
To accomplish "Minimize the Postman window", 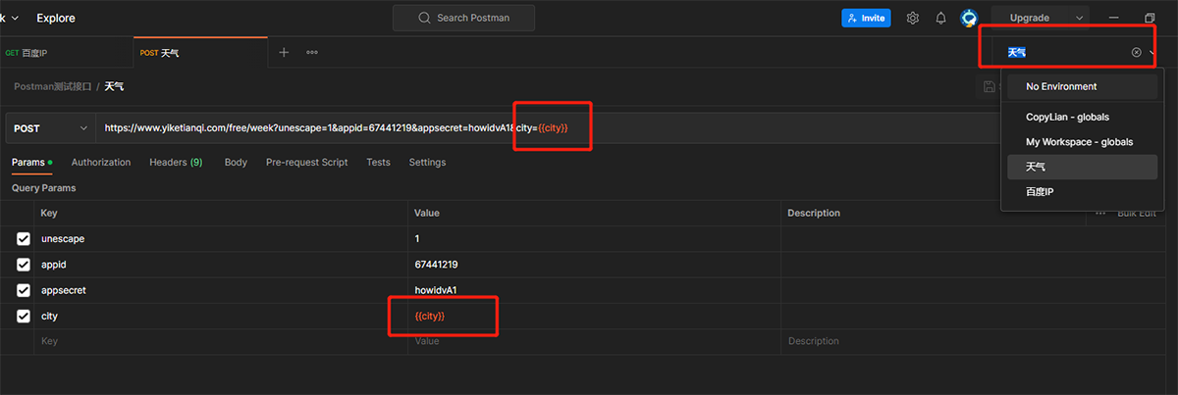I will coord(1114,18).
